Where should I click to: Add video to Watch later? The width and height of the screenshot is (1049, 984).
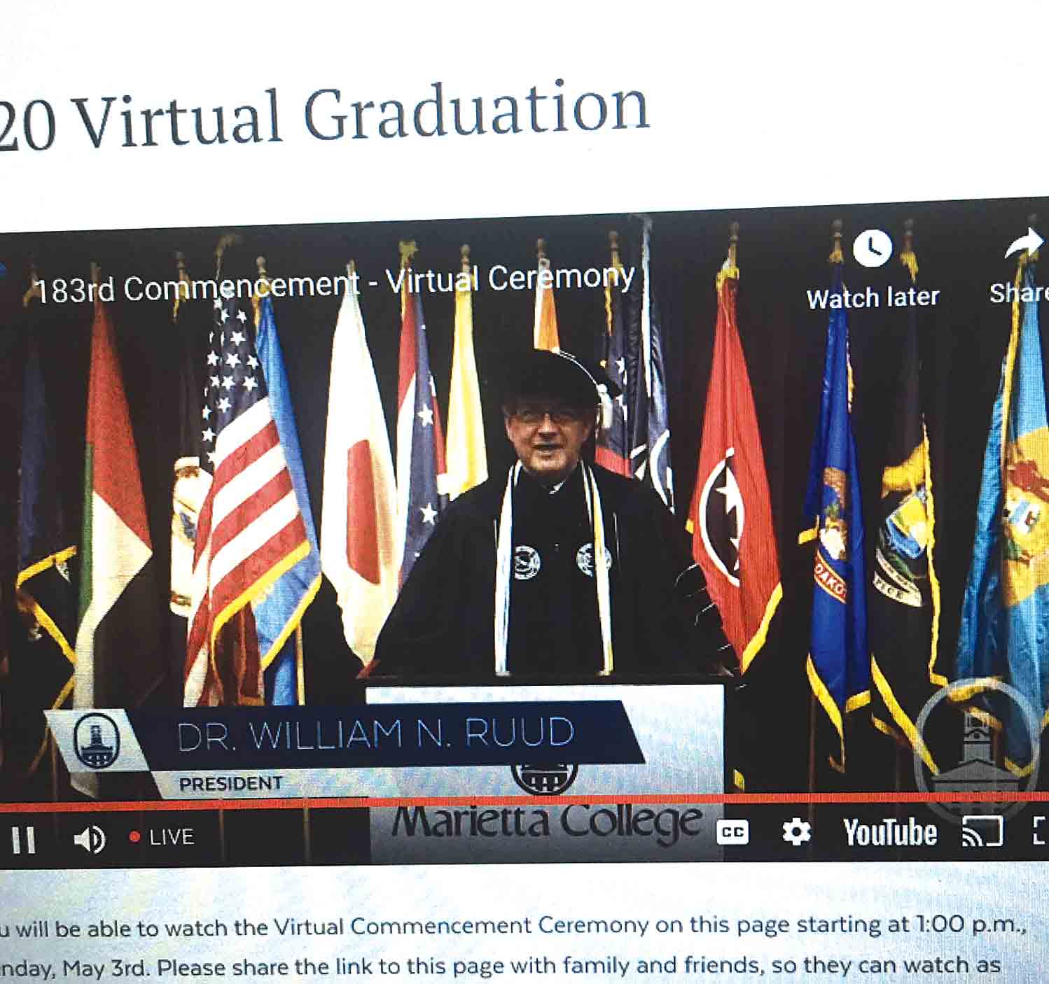(873, 269)
